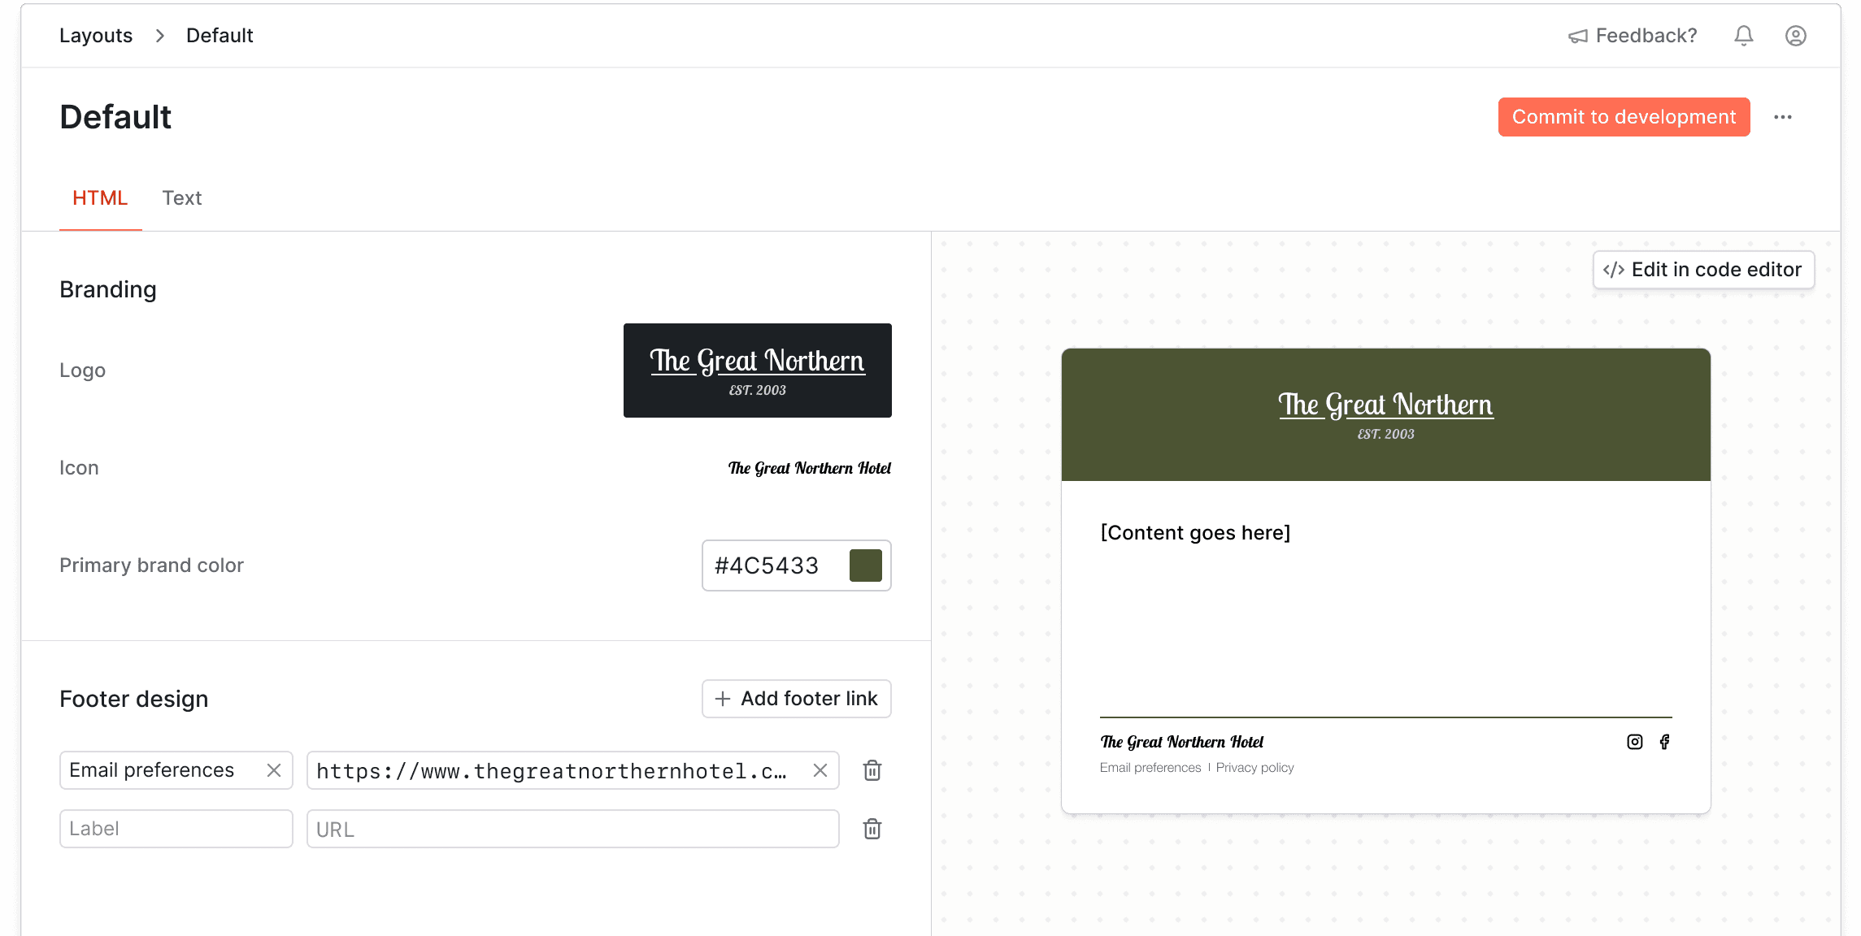The height and width of the screenshot is (936, 1861).
Task: Add a footer link with the plus icon
Action: [724, 699]
